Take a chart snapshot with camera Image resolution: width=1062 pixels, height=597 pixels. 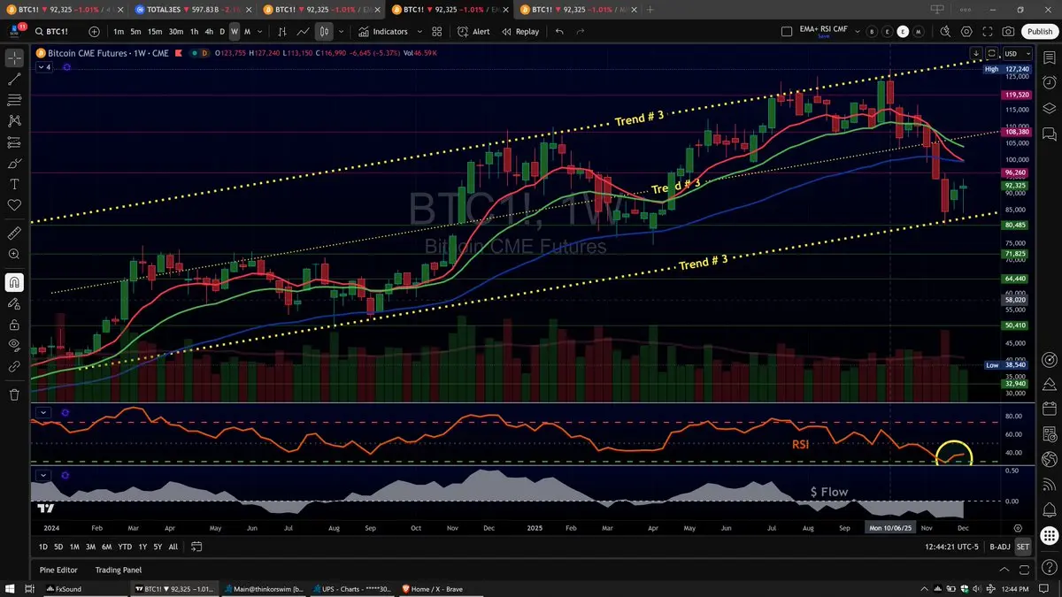pos(1010,31)
